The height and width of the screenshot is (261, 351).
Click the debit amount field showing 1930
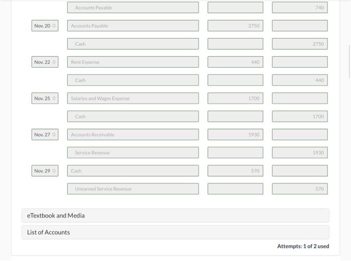coord(235,135)
